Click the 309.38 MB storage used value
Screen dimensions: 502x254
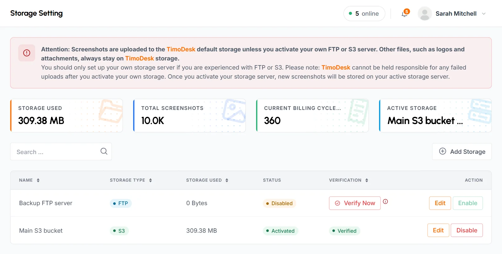(41, 121)
